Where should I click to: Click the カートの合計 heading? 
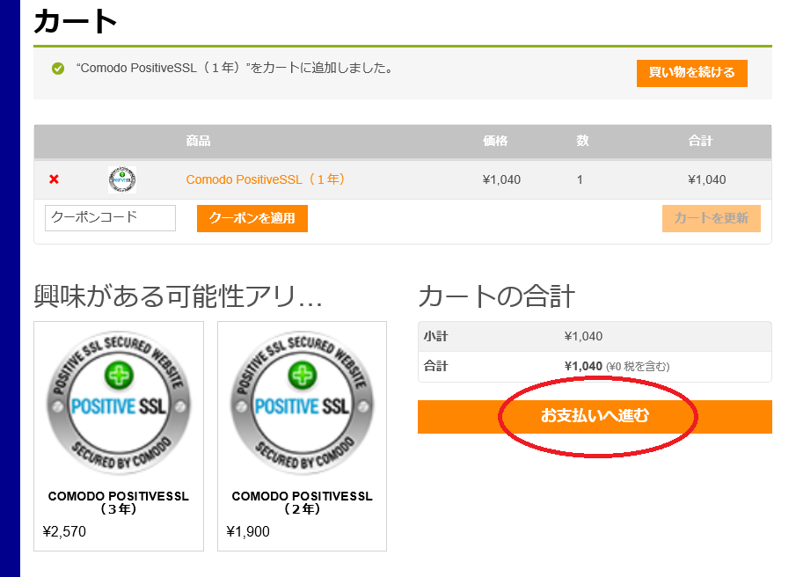(x=496, y=296)
